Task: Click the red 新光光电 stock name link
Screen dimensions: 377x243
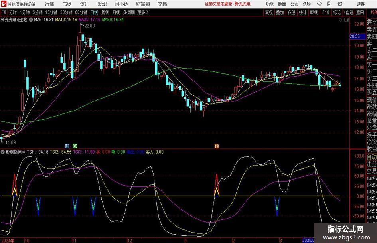Action: pyautogui.click(x=243, y=4)
